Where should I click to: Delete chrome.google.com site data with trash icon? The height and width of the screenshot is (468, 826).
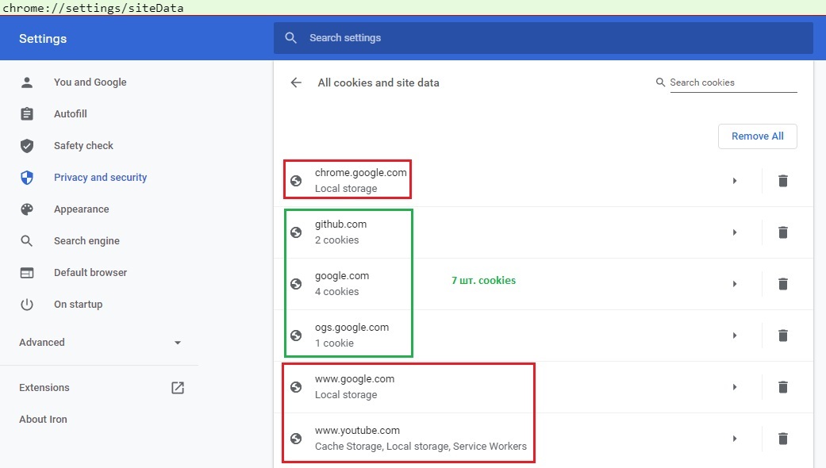click(783, 181)
